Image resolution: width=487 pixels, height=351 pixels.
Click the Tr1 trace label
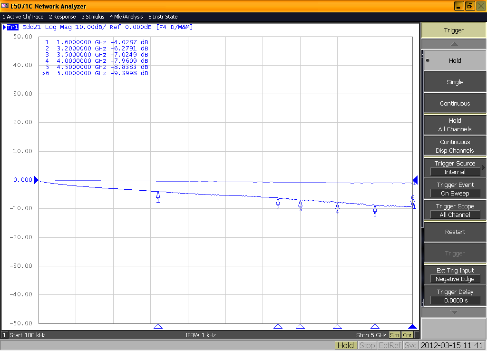[x=12, y=27]
